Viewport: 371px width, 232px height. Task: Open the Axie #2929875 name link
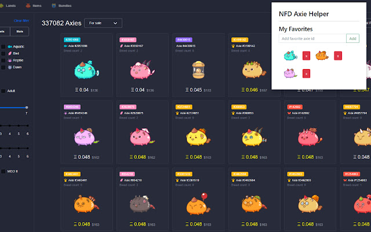[x=133, y=113]
